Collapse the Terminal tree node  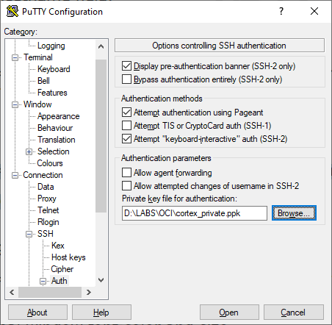click(15, 57)
